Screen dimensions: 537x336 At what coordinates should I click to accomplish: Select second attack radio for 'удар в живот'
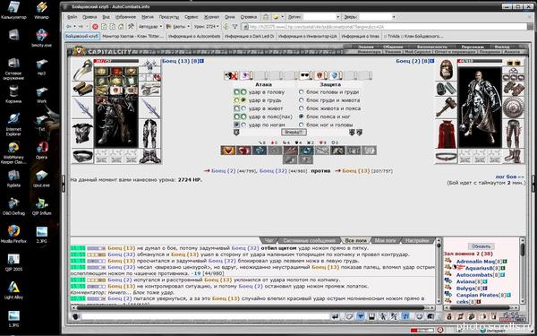(243, 108)
